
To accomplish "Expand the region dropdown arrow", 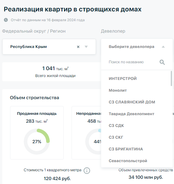I will pyautogui.click(x=86, y=47).
